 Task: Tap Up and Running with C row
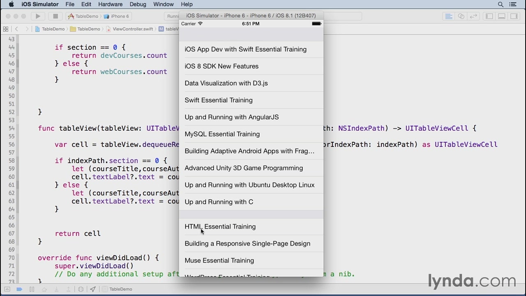(x=251, y=202)
